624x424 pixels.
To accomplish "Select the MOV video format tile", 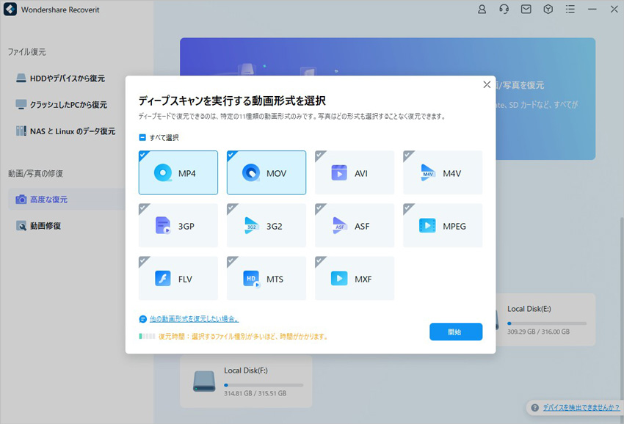I will 266,172.
